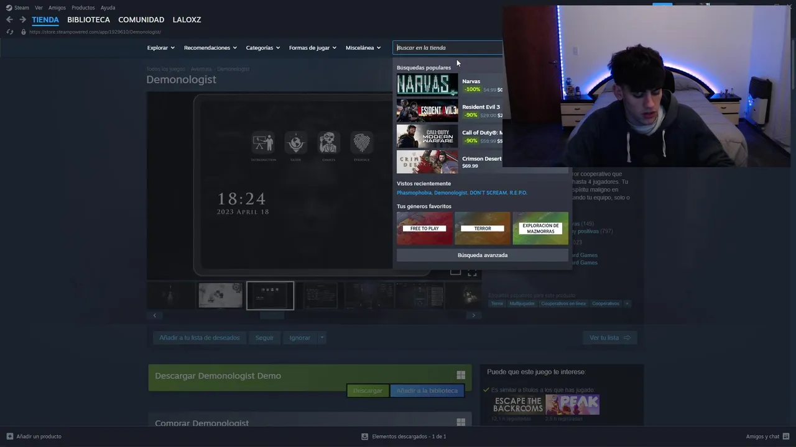Select the highlighted clock screenshot thumbnail
Screen dimensions: 796x447
tap(270, 296)
